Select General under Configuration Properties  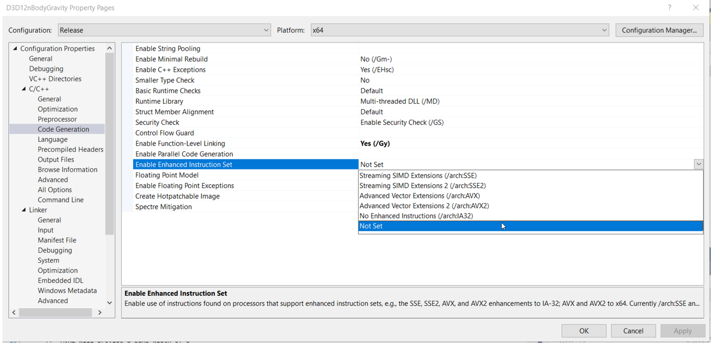[40, 58]
